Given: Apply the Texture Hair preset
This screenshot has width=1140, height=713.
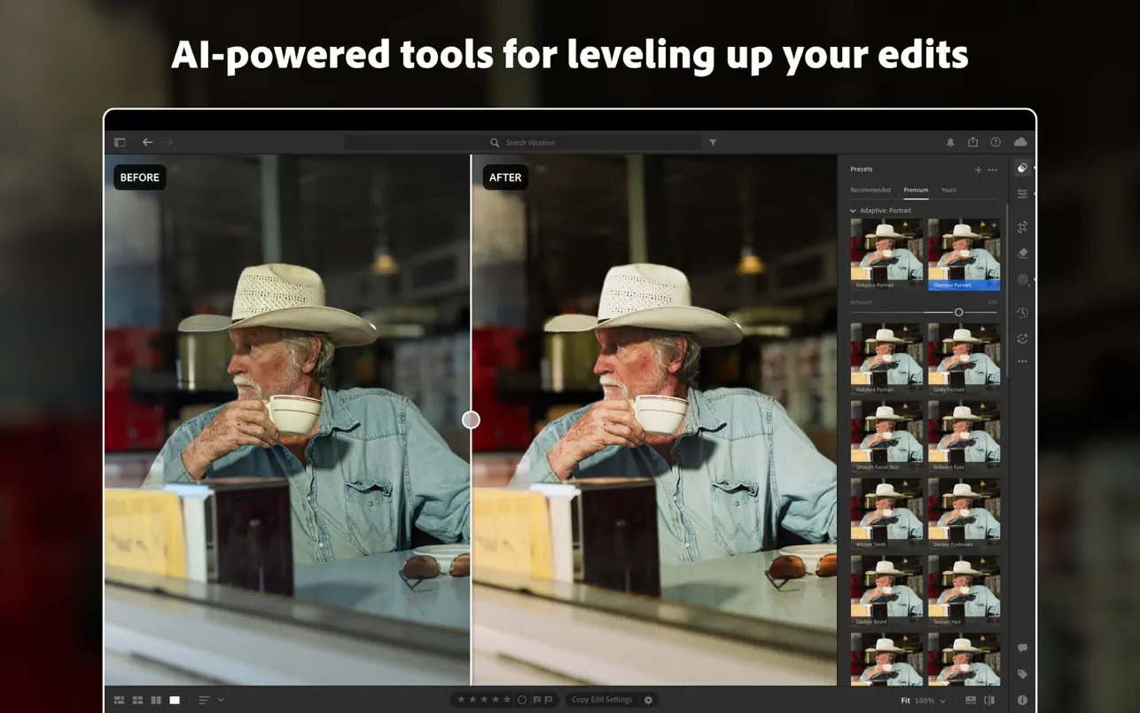Looking at the screenshot, I should coord(964,591).
